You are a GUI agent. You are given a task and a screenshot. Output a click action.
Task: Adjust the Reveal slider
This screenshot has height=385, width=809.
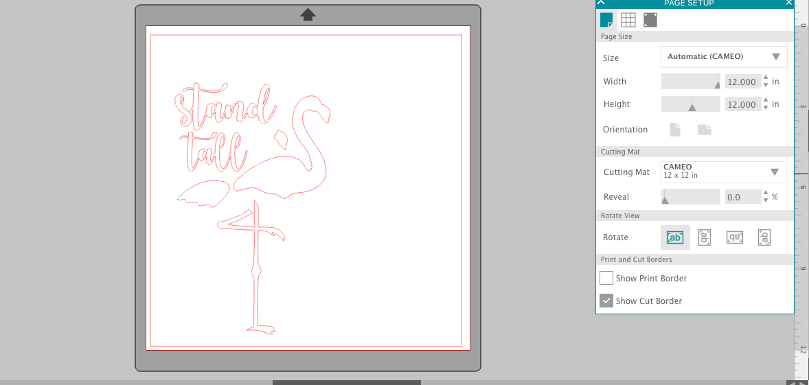click(x=690, y=196)
